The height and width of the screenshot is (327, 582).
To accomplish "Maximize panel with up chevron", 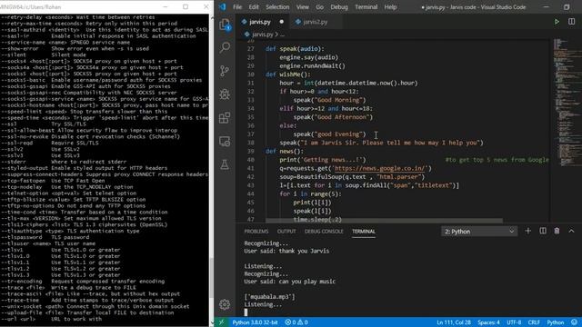I will (x=571, y=231).
